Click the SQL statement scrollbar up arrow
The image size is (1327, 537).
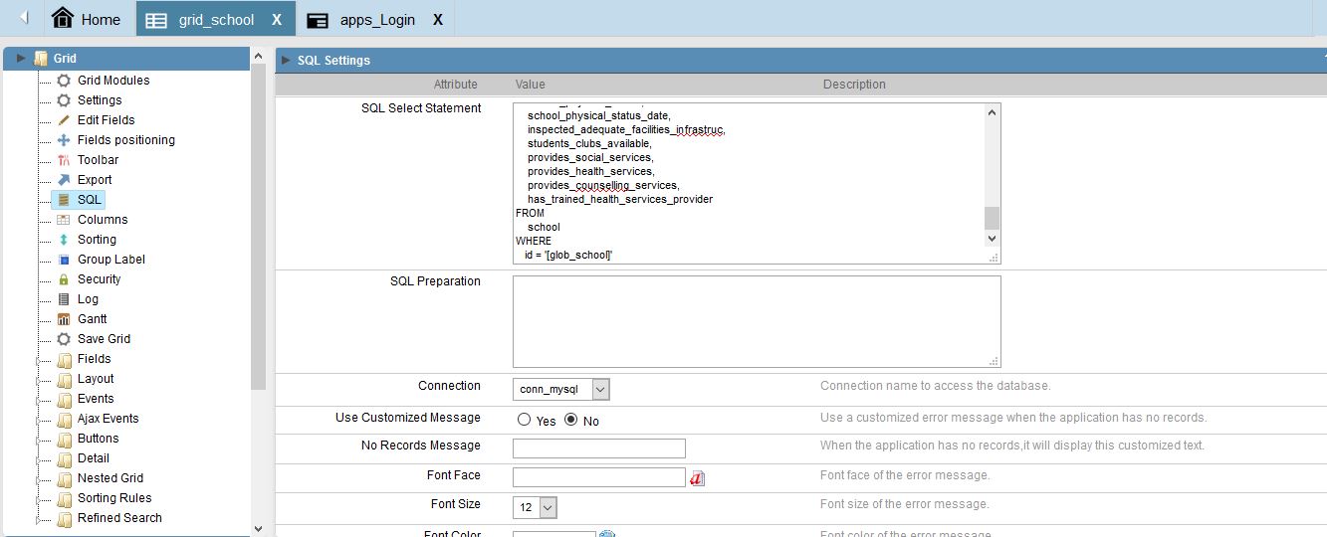[x=992, y=112]
